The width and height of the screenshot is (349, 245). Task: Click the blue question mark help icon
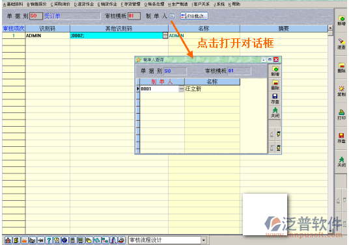click(x=49, y=240)
